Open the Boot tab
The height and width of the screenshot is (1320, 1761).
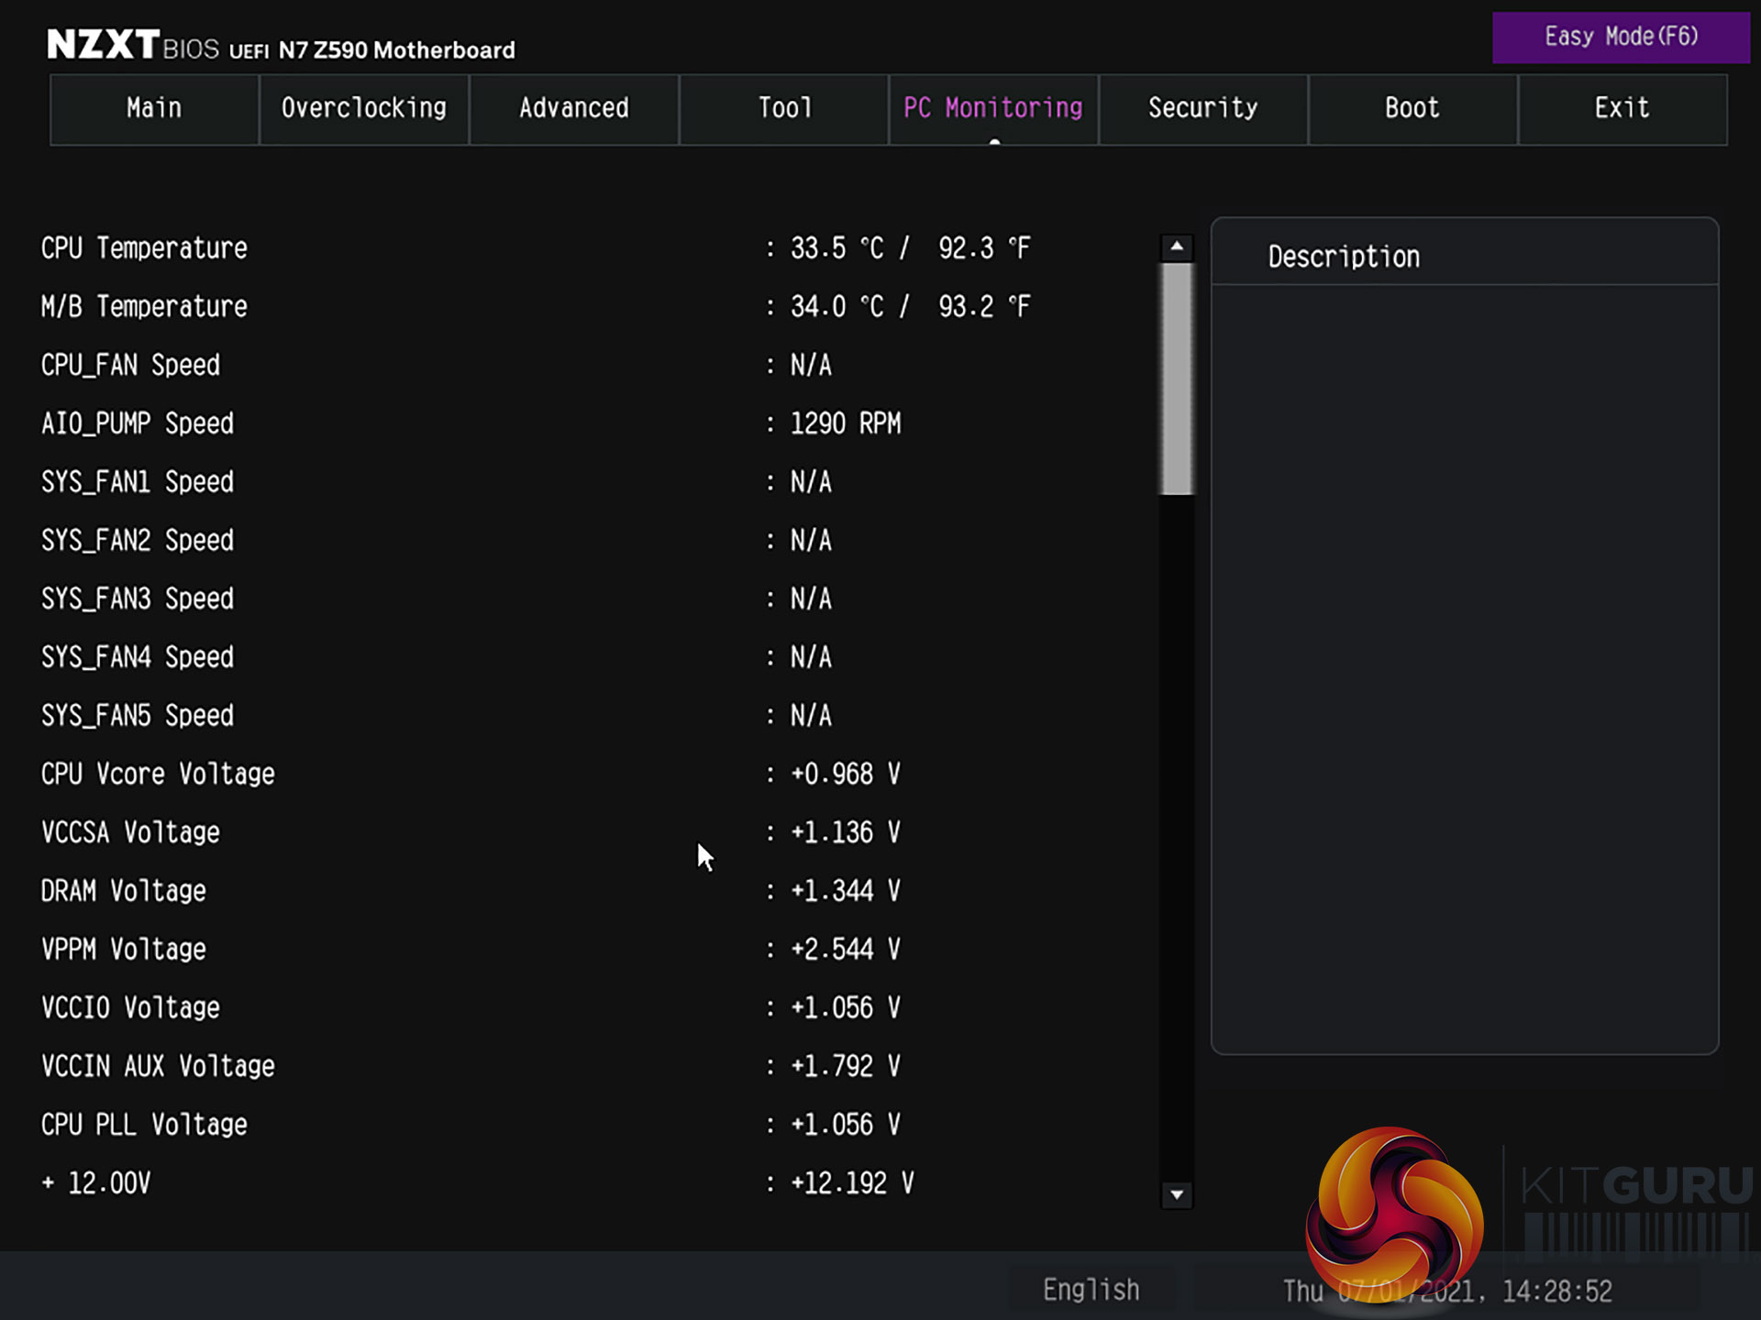point(1412,108)
